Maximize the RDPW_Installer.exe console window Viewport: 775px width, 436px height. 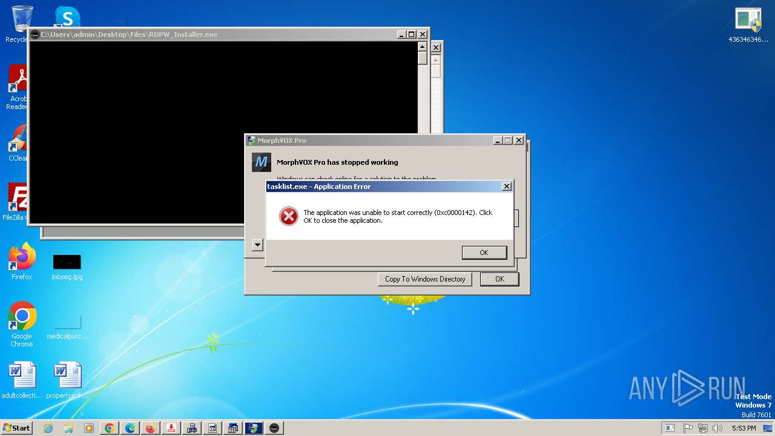[x=412, y=35]
